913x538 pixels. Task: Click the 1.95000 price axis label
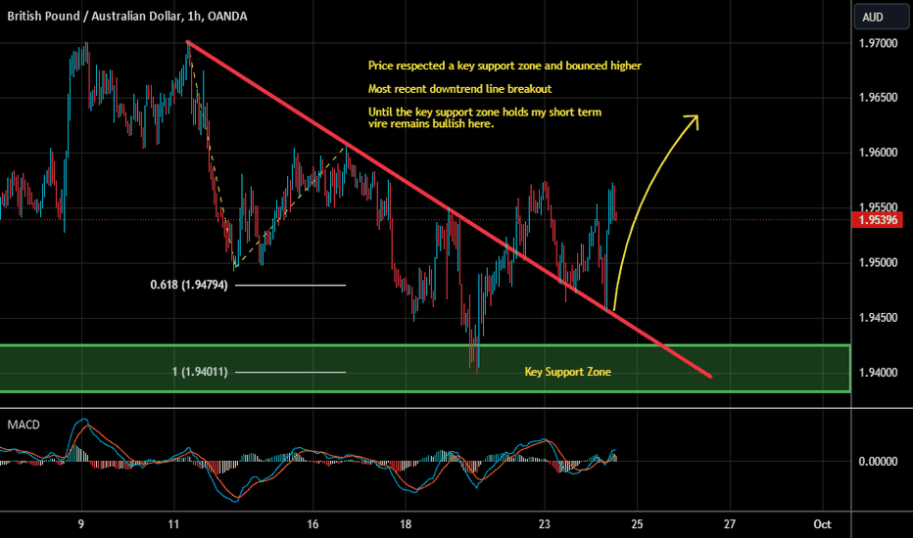click(878, 263)
